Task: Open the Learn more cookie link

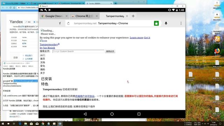Action: [136, 37]
